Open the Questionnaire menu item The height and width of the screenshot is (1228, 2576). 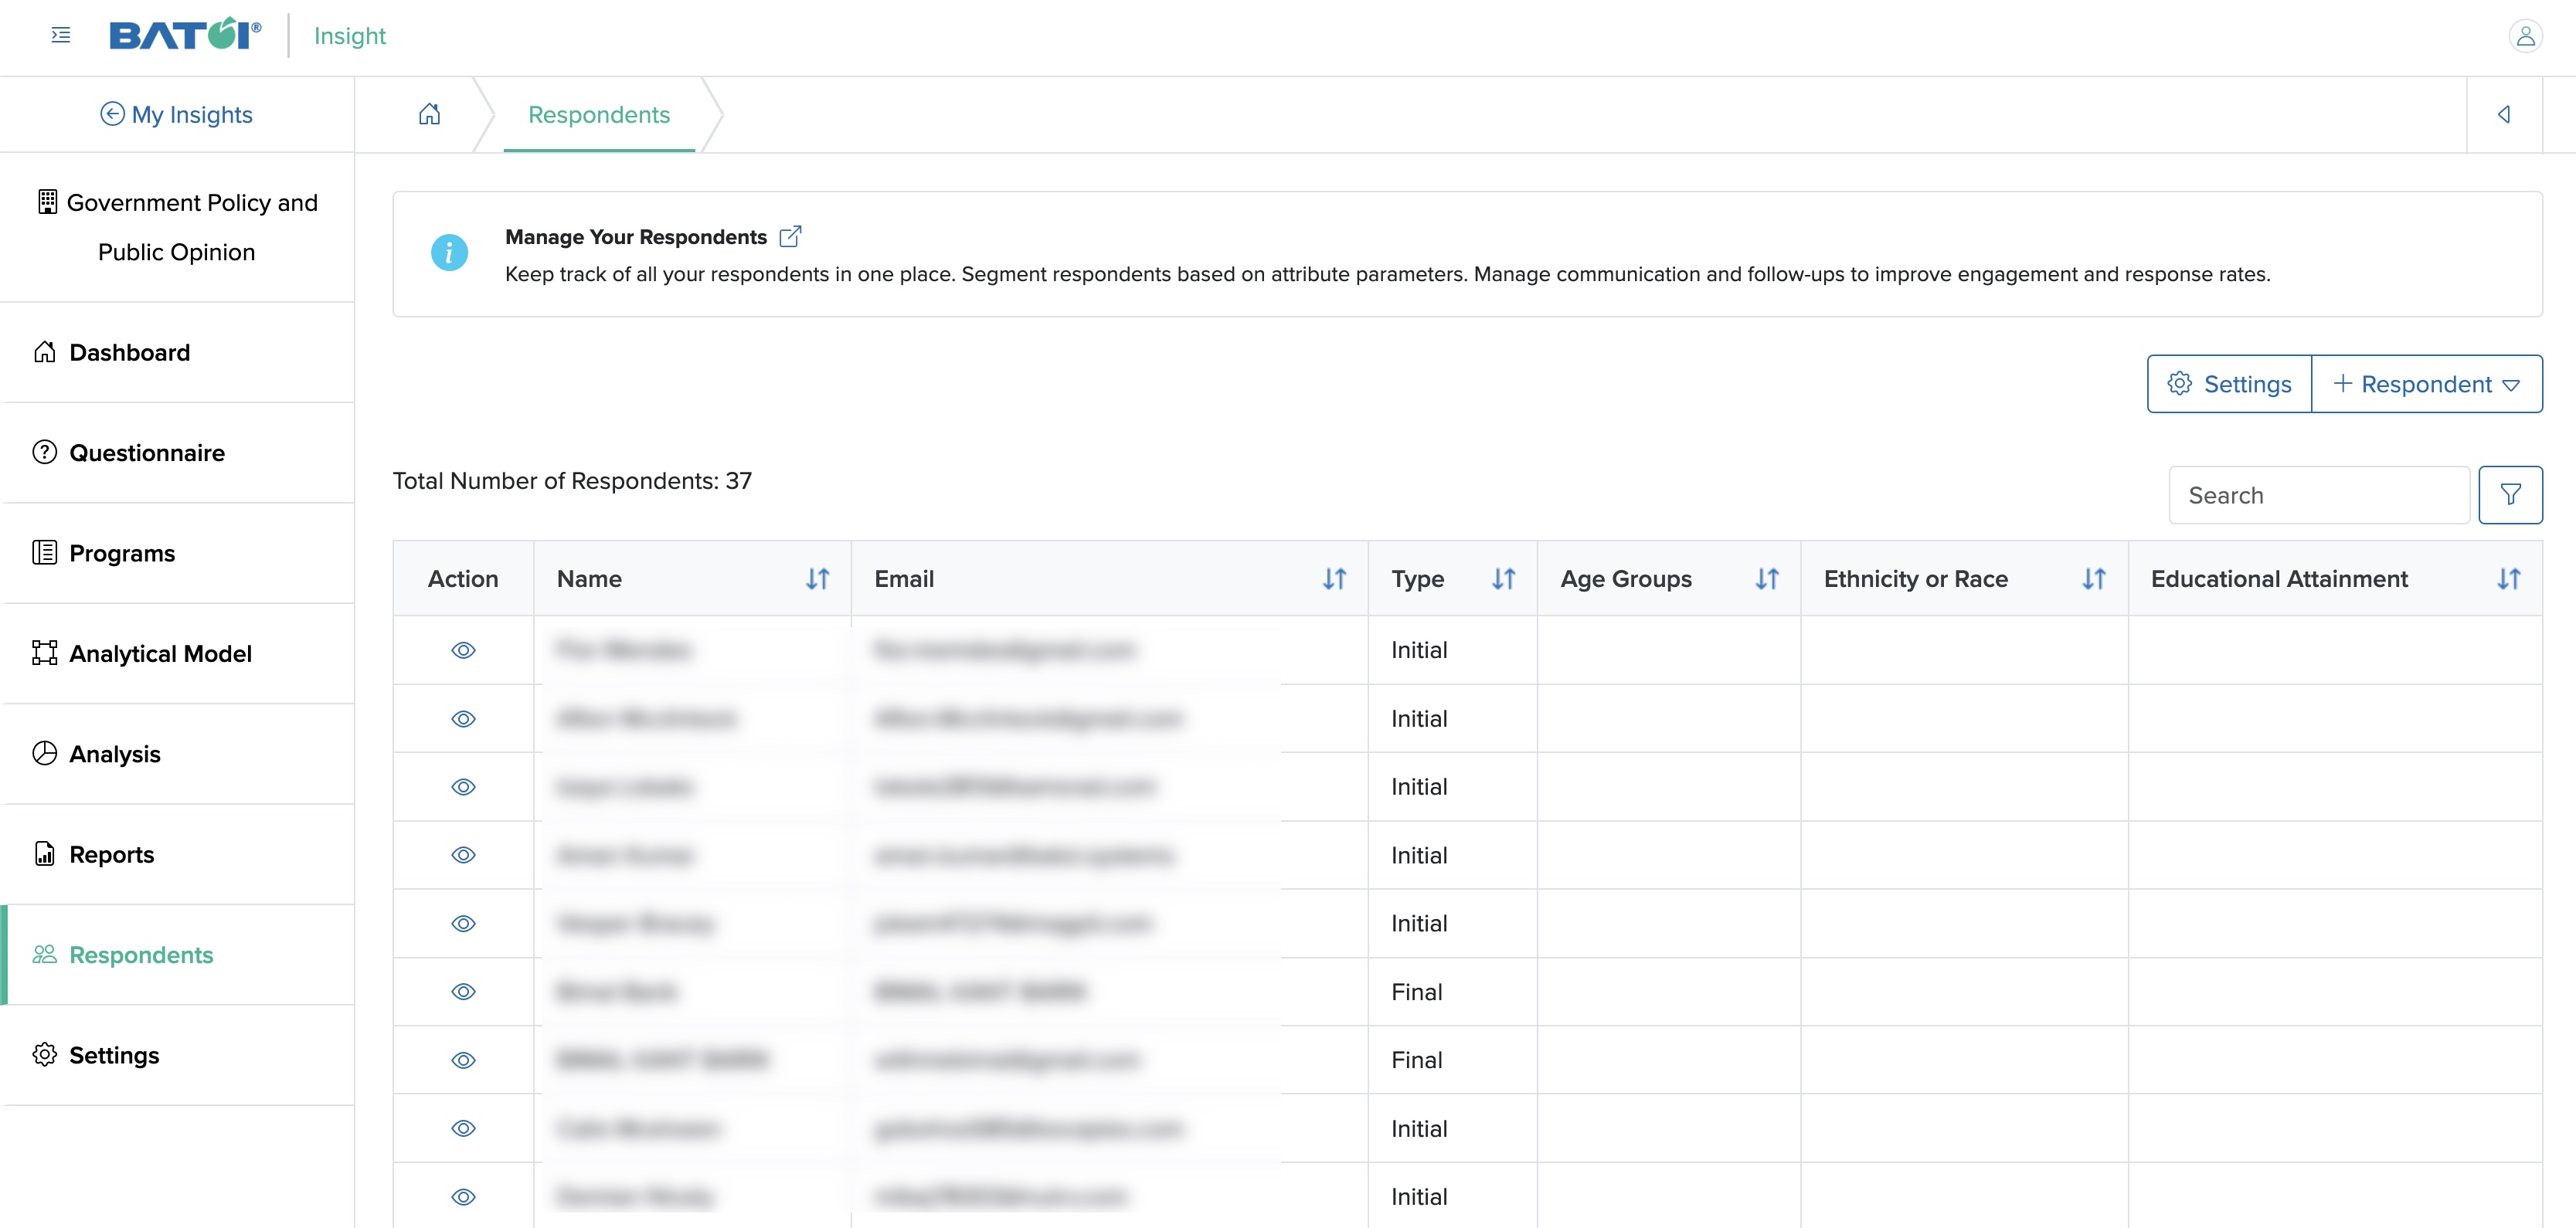178,453
